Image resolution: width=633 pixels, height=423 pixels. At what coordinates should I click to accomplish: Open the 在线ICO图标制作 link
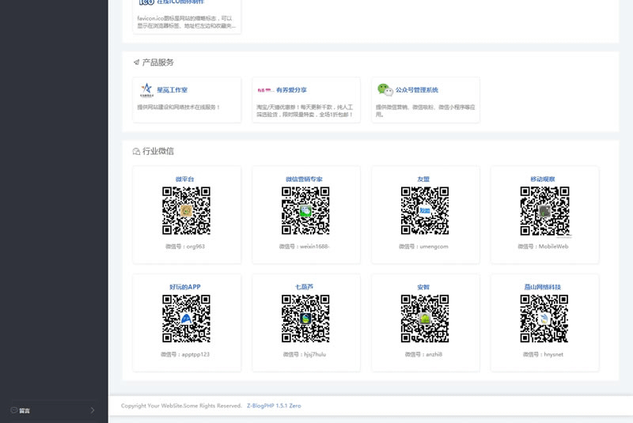tap(180, 2)
